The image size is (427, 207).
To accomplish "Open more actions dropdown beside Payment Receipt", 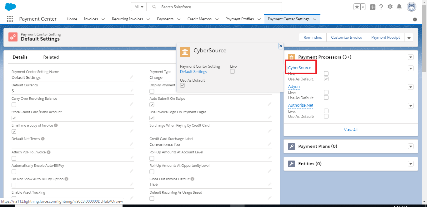I will 409,38.
